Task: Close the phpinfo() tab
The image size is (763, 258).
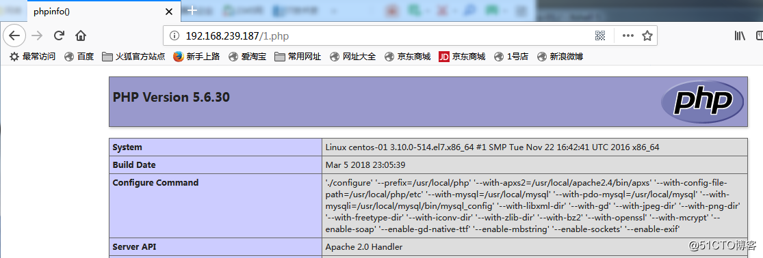Action: (169, 12)
